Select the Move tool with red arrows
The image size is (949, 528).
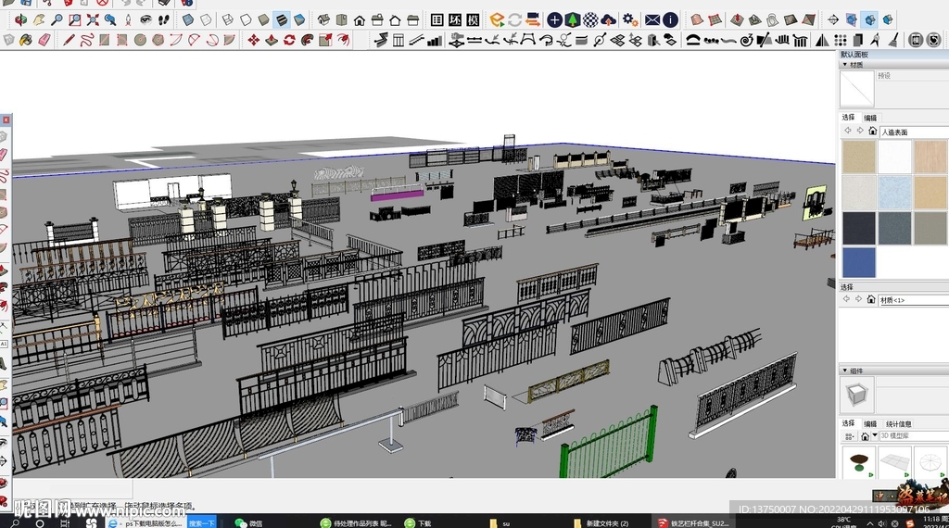pyautogui.click(x=255, y=40)
